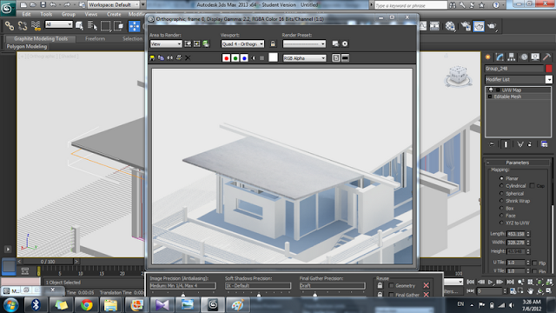This screenshot has width=556, height=313.
Task: Select Box mapping option
Action: 501,209
